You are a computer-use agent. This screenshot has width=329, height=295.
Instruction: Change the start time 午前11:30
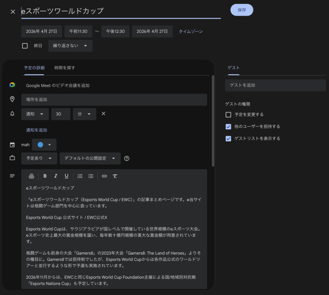point(78,32)
